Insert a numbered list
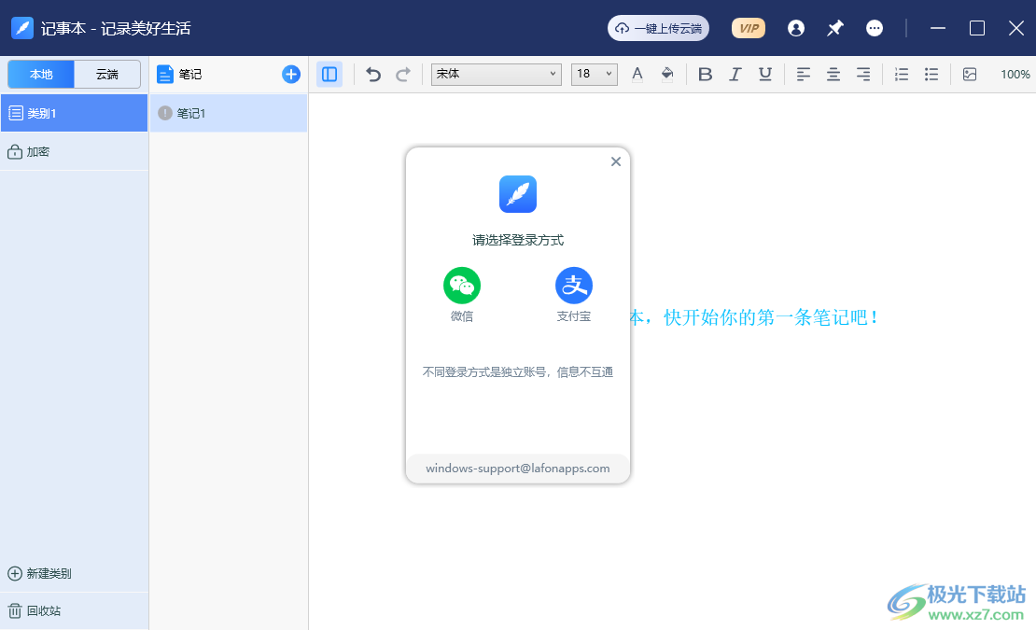The width and height of the screenshot is (1036, 630). [902, 74]
